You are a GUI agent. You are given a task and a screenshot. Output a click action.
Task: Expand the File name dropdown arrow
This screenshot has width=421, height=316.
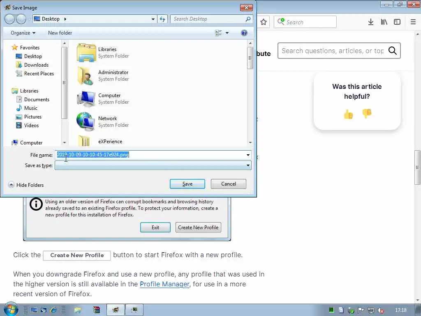(248, 155)
